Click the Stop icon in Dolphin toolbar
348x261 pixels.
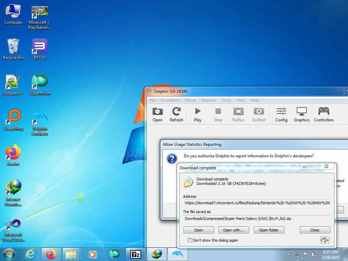[x=218, y=115]
